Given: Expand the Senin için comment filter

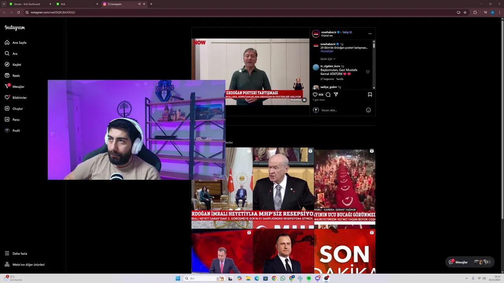Looking at the screenshot, I should tap(328, 59).
